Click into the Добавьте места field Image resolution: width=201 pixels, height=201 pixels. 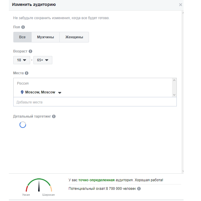coord(95,102)
